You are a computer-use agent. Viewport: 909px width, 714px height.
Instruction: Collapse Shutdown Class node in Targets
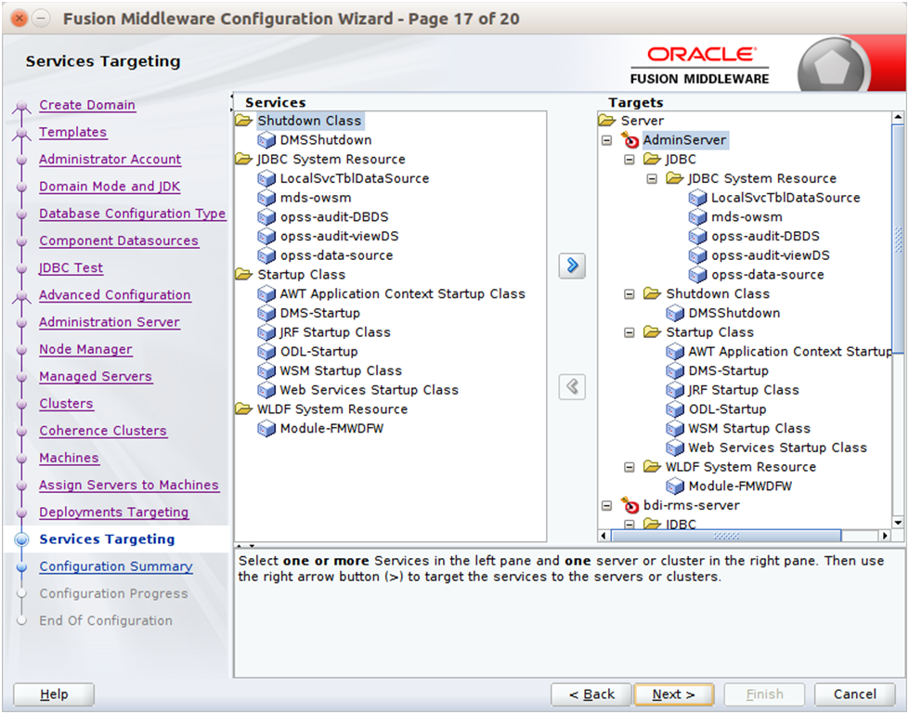(x=630, y=293)
